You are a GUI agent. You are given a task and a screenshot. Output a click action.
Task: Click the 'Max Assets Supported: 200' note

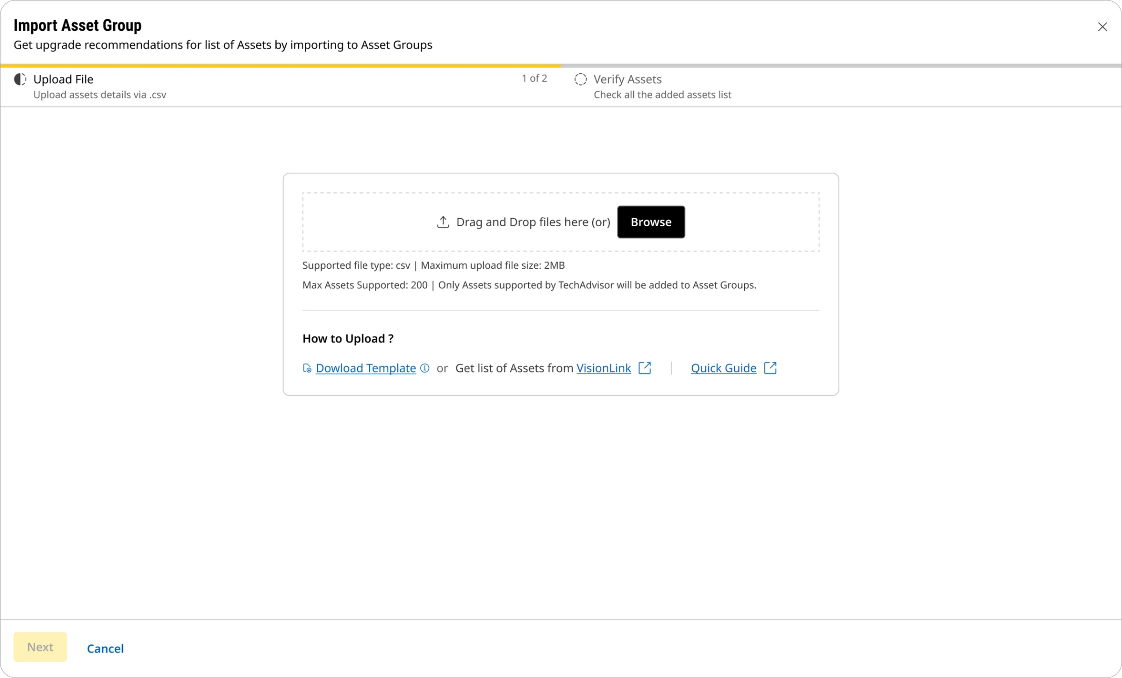click(x=365, y=285)
